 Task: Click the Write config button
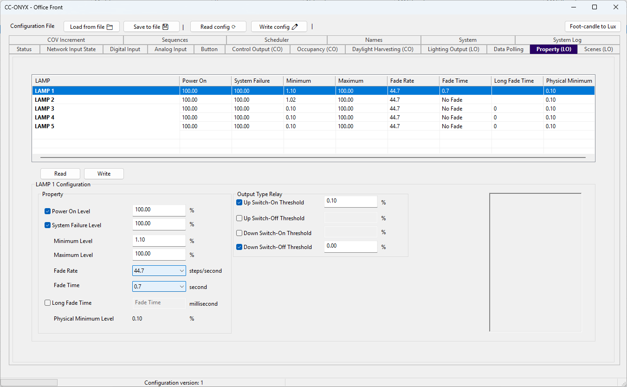279,26
